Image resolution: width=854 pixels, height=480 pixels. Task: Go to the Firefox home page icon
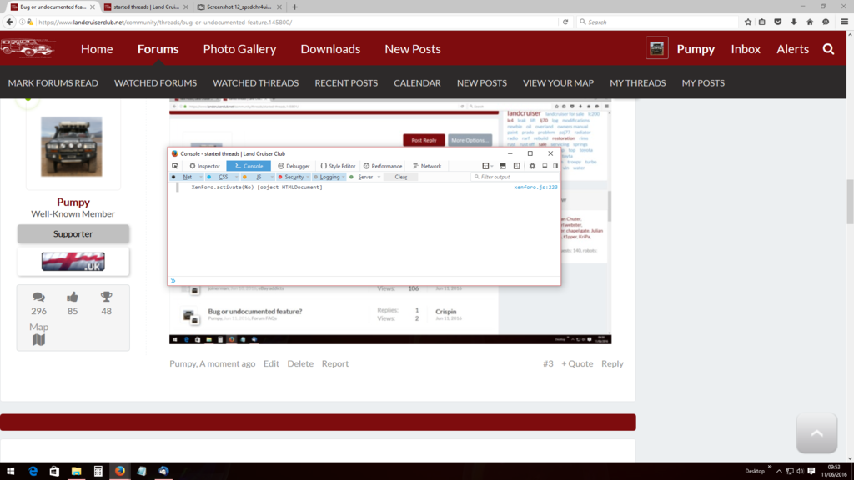pos(810,22)
